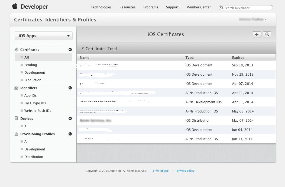Go to Member Center

(x=198, y=7)
